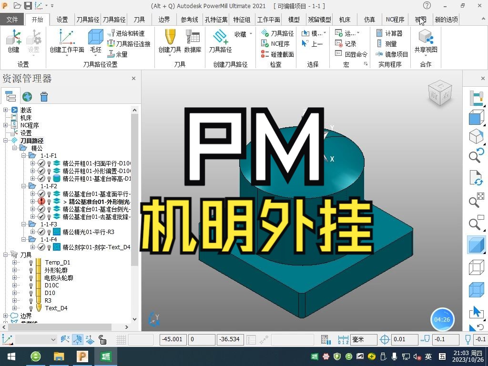Screen dimensions: 488x366
Task: Toggle checkmark of 精公刻字01-刻字-Text_D4
Action: (41, 247)
